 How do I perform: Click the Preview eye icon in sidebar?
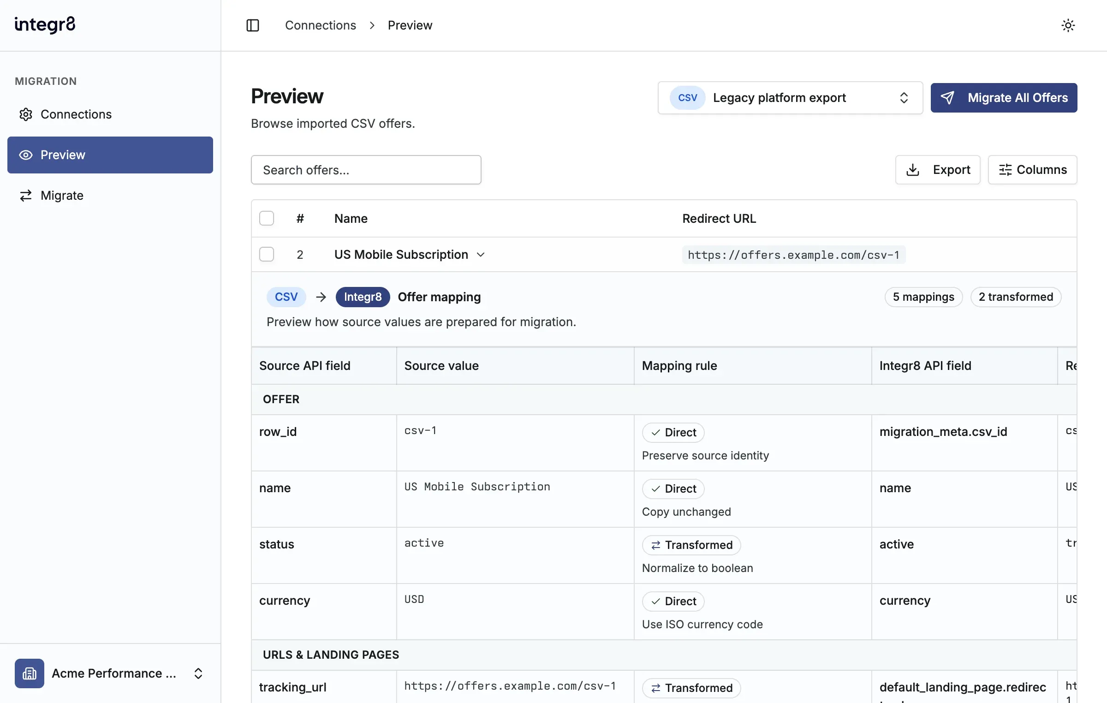click(x=26, y=155)
